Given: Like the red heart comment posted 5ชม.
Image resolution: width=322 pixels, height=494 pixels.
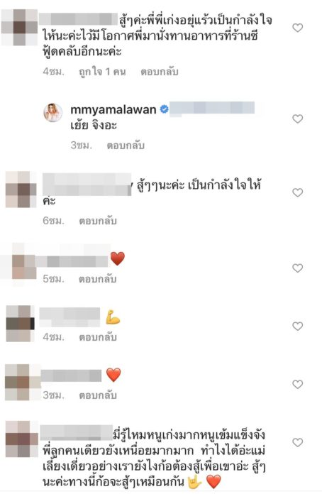Looking at the screenshot, I should (297, 268).
